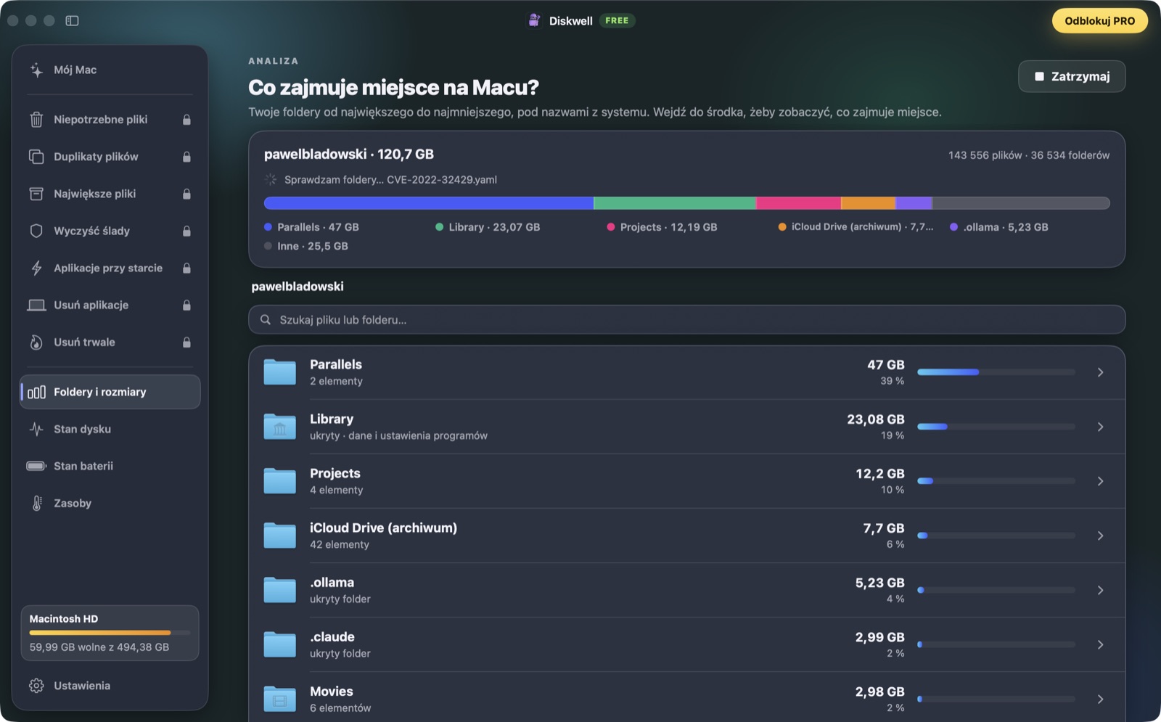Open the Zasoby section
The height and width of the screenshot is (722, 1161).
pos(110,503)
